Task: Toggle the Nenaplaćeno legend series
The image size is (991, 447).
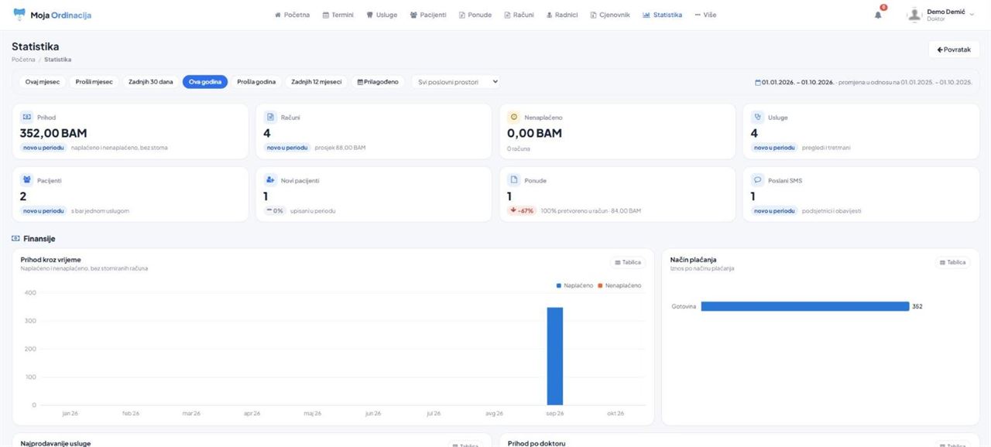Action: [x=619, y=285]
